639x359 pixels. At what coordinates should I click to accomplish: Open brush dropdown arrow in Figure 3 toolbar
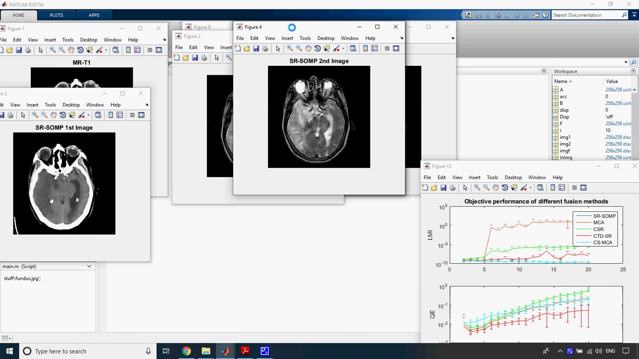pos(88,115)
